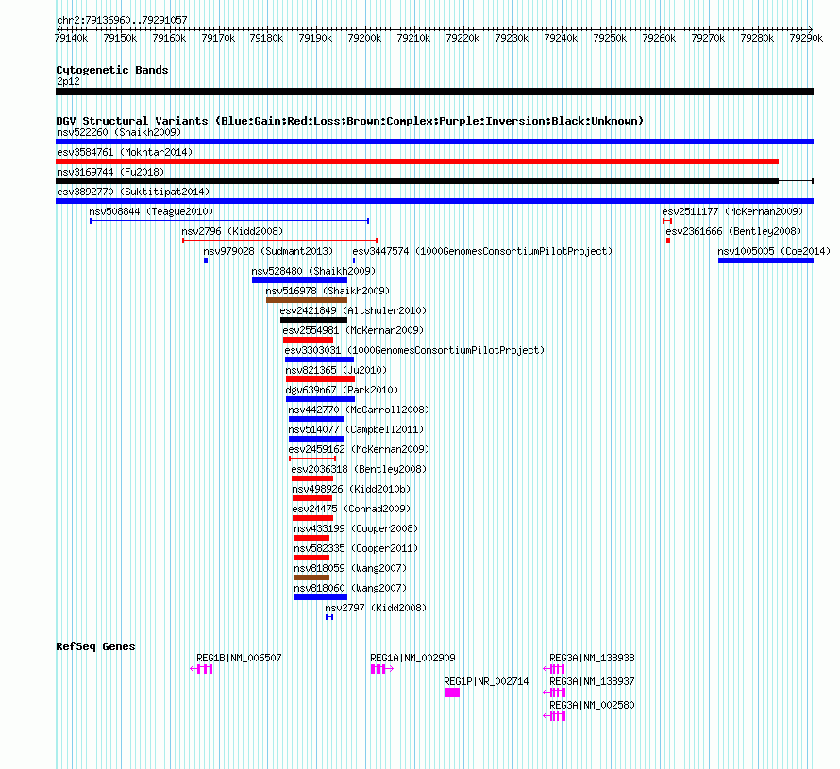
Task: Click nsv979028 (Sudmant2013) label
Action: coord(268,251)
